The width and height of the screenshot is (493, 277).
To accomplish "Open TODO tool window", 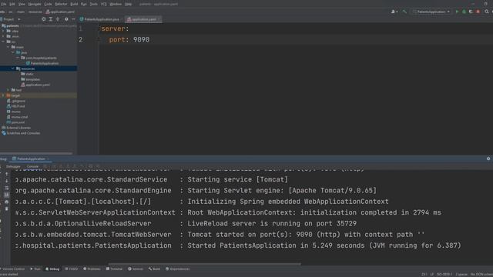I will pos(72,269).
